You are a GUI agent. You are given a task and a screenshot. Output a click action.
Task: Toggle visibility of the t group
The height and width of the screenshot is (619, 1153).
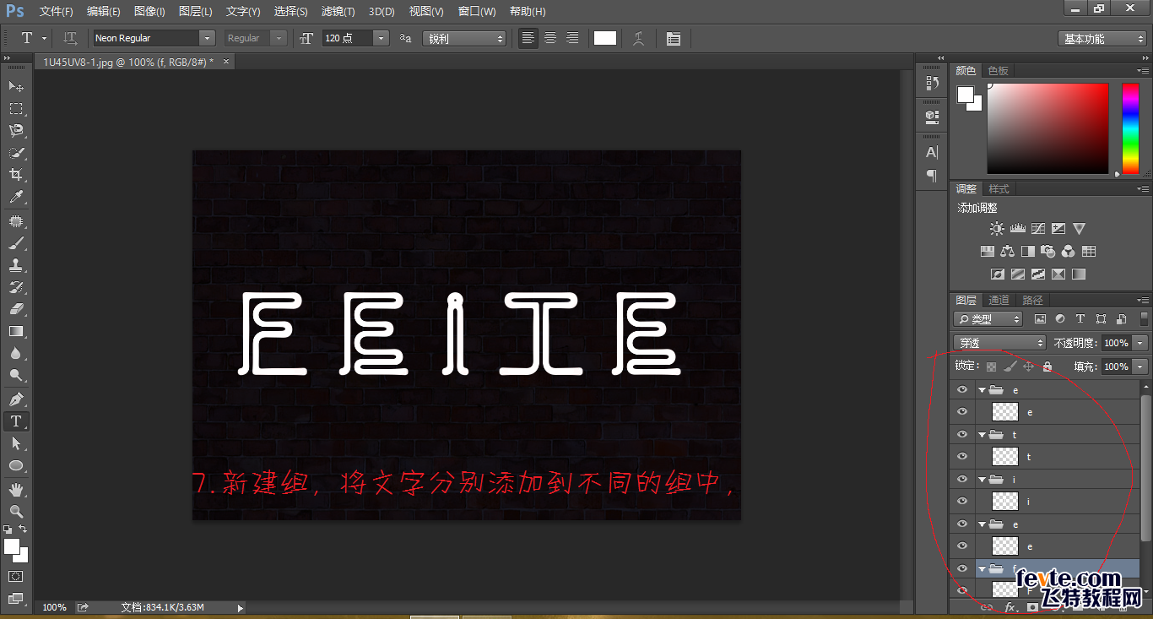point(962,434)
